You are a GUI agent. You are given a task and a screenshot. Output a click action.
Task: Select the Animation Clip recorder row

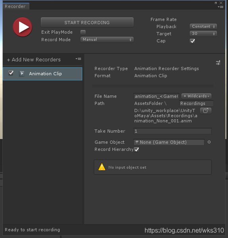click(x=43, y=74)
